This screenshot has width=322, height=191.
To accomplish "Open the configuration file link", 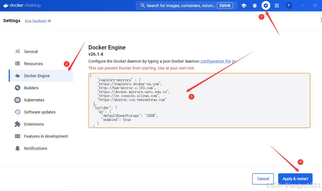I will [x=216, y=61].
